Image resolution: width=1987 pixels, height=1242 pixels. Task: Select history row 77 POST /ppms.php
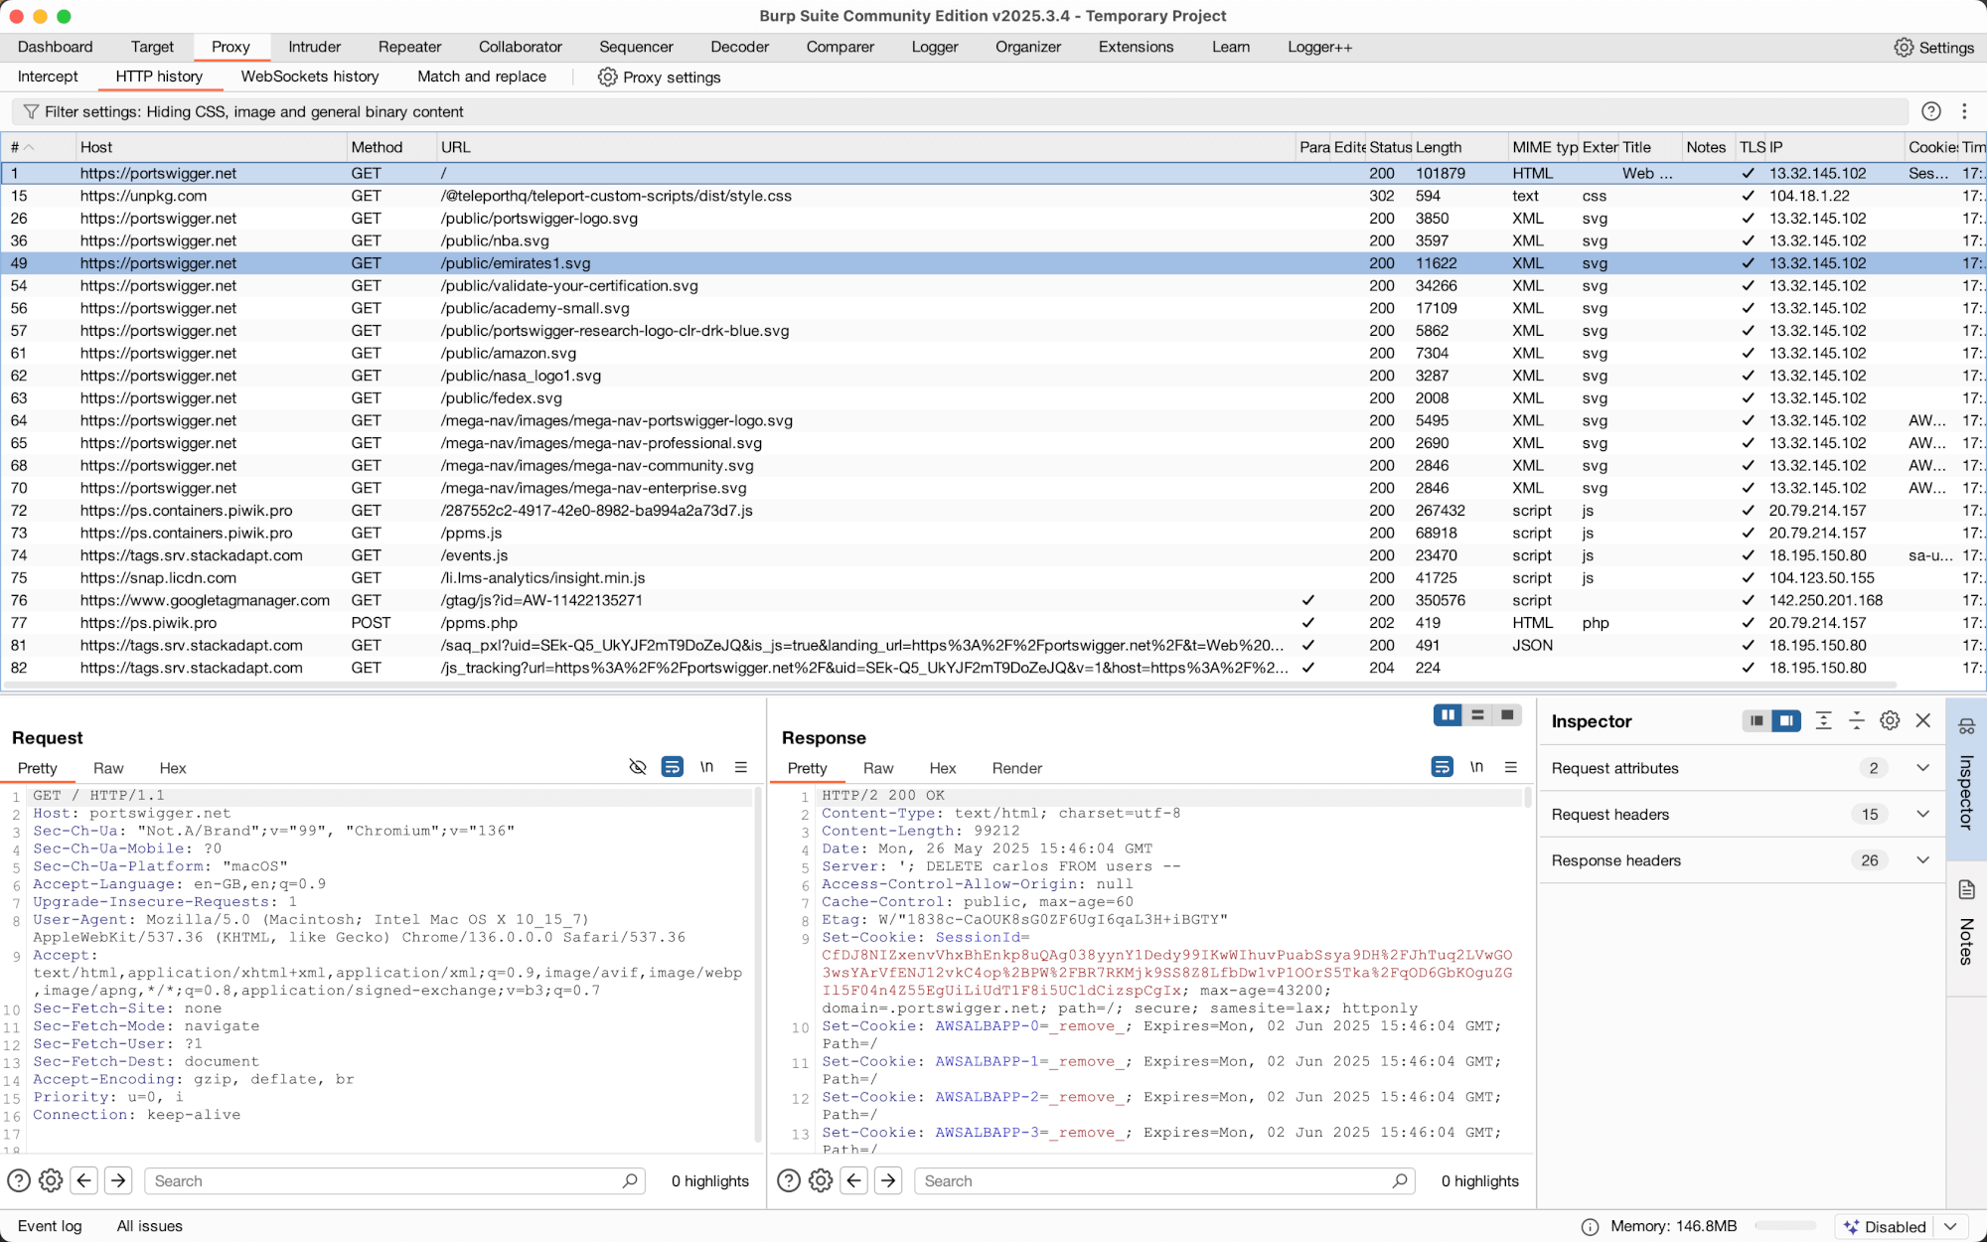[x=993, y=622]
